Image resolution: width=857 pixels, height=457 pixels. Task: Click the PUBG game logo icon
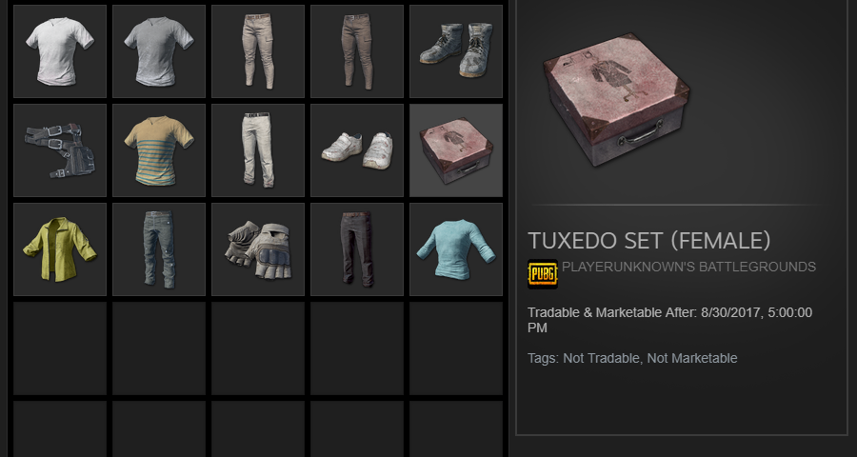click(542, 274)
